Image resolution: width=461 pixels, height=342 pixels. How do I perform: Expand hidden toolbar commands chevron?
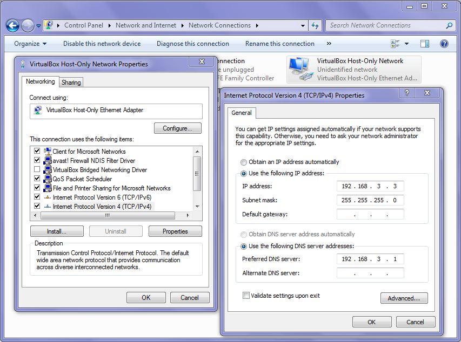[329, 44]
